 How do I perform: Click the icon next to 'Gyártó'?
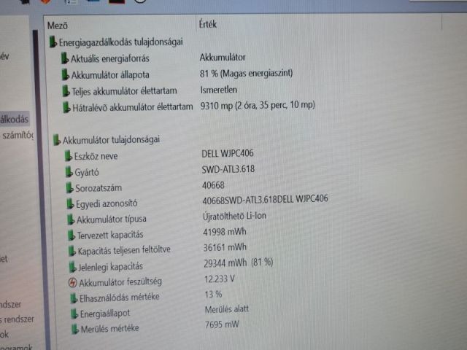pos(69,172)
